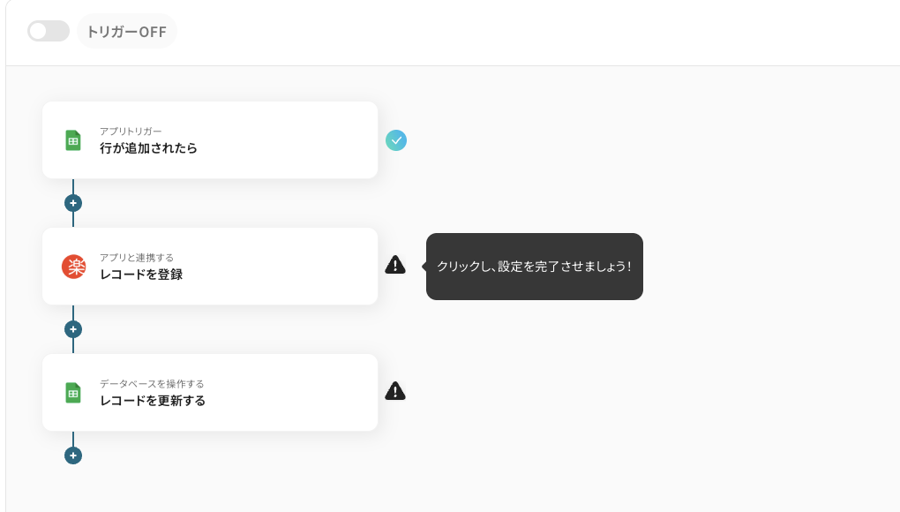The height and width of the screenshot is (512, 900).
Task: Click the トリガーOFF label pill
Action: pyautogui.click(x=126, y=32)
